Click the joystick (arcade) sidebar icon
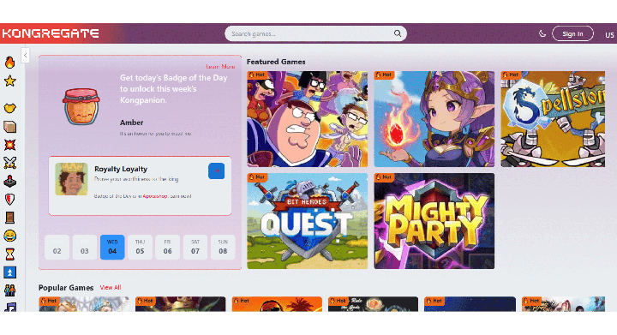Viewport: 617px width, 335px height. (x=9, y=182)
